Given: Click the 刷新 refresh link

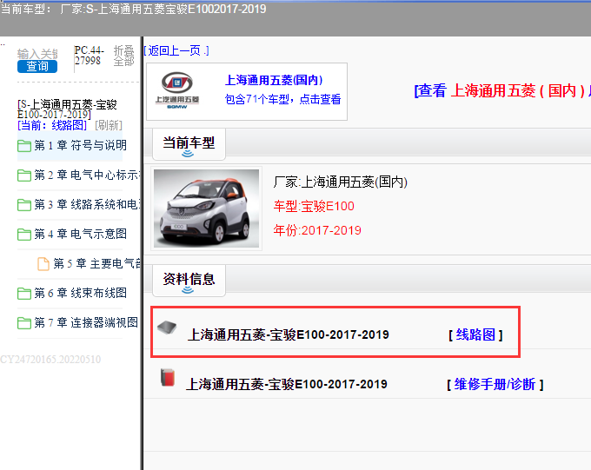Looking at the screenshot, I should click(109, 125).
